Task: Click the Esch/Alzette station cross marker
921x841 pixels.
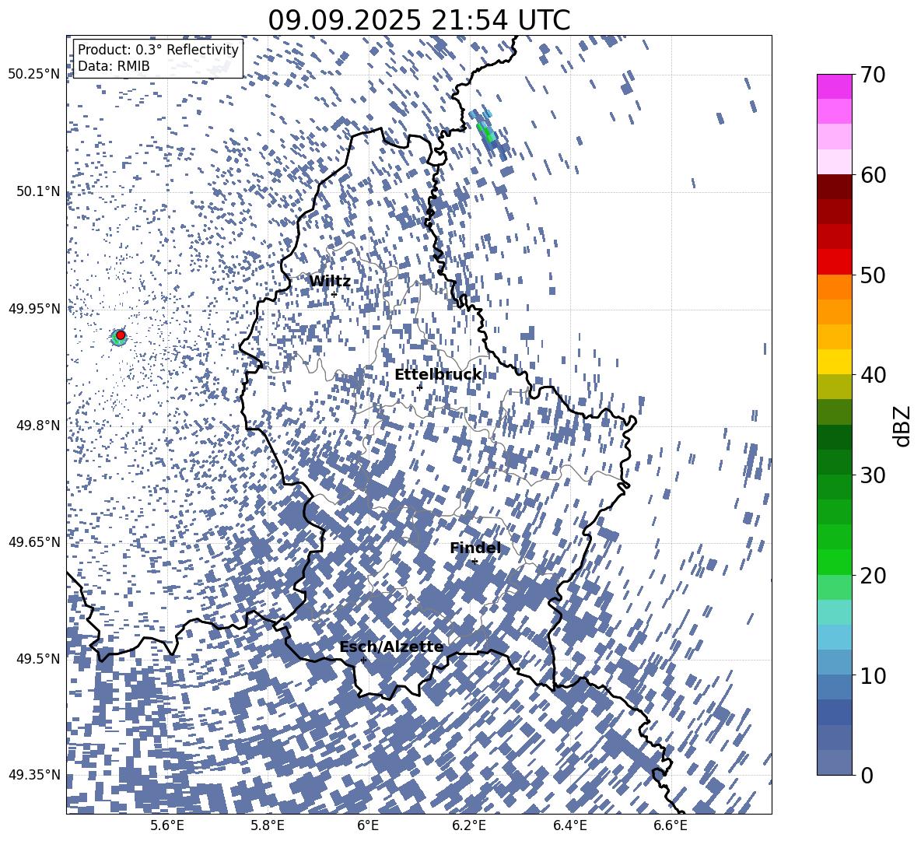Action: (363, 660)
